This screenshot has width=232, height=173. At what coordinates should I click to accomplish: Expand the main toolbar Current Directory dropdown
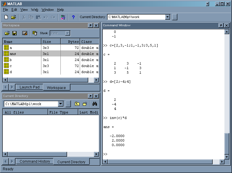[x=168, y=17]
